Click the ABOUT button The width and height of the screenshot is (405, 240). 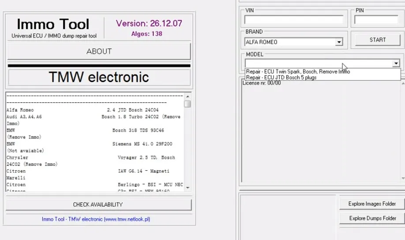tap(99, 52)
